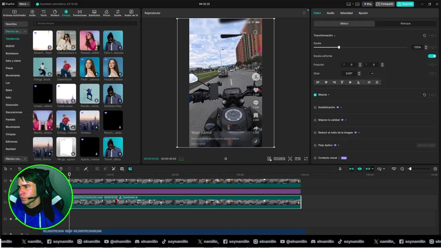The image size is (441, 248).
Task: Open the Menú dropdown
Action: 24,4
